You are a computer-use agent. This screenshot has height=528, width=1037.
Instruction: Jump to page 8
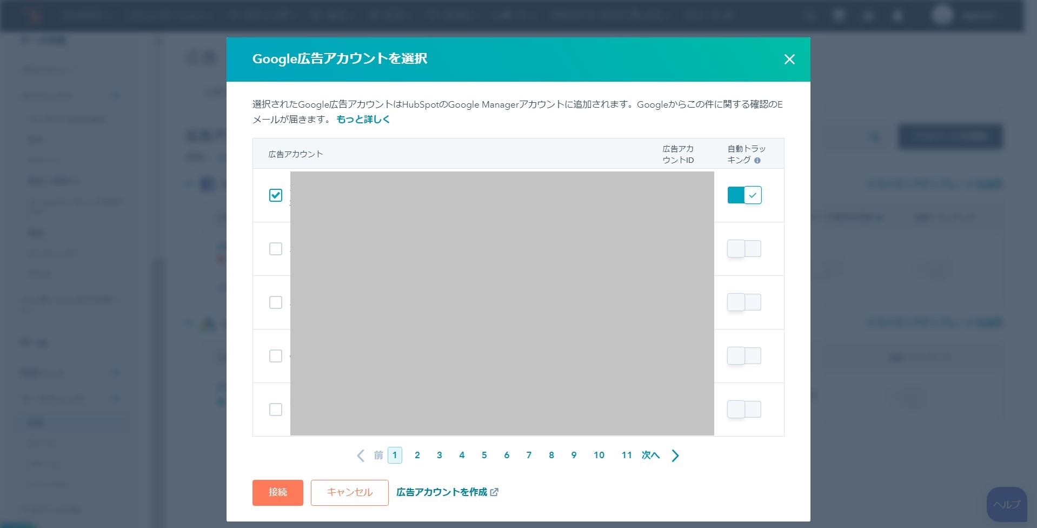(551, 456)
